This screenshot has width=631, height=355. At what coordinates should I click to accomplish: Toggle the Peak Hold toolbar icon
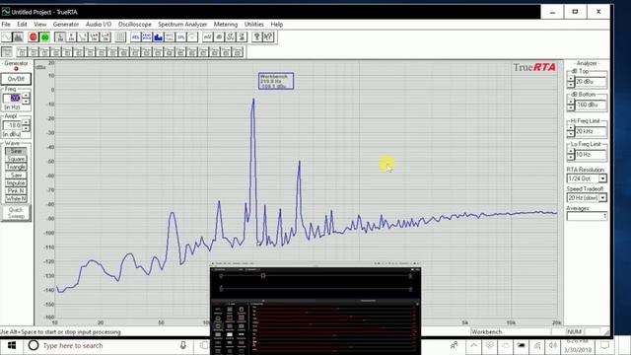pos(147,37)
